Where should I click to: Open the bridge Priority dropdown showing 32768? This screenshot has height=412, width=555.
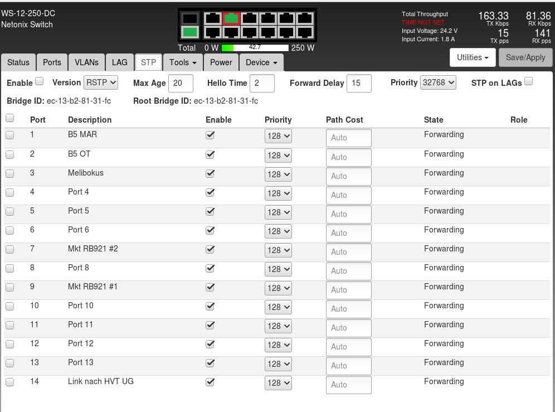coord(438,83)
